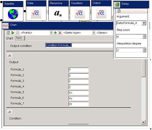
Task: Click the Argument label in Delay panel
Action: click(123, 17)
